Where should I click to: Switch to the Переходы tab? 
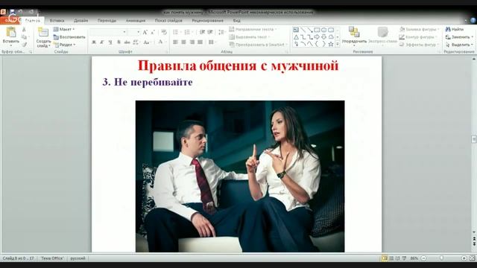coord(107,21)
